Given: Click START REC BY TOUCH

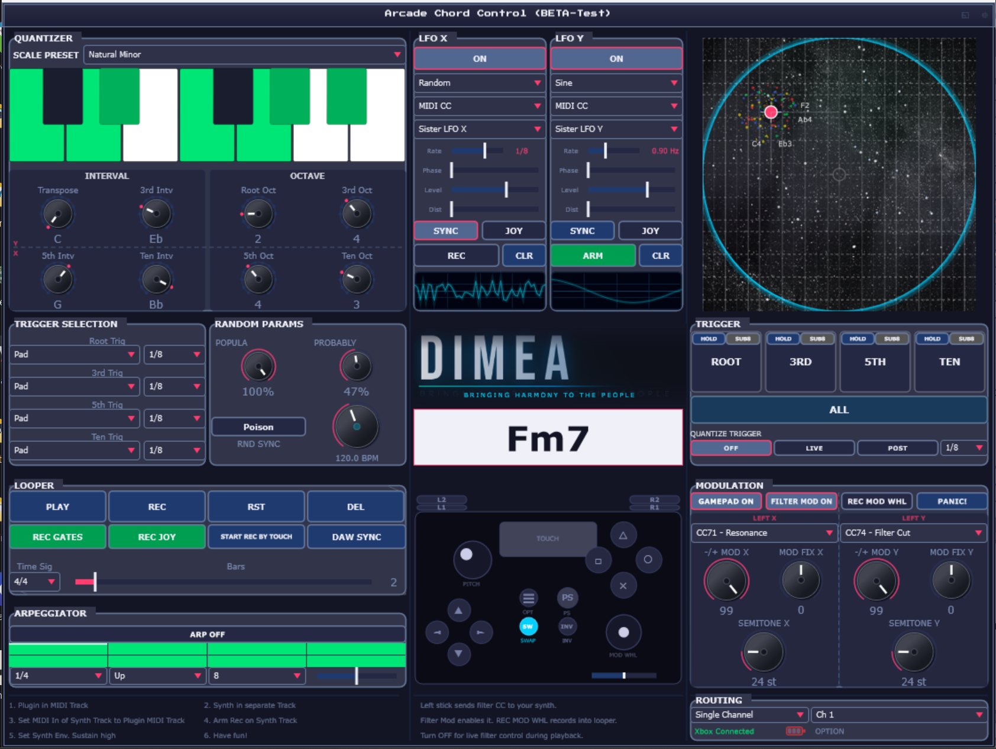Looking at the screenshot, I should click(256, 537).
